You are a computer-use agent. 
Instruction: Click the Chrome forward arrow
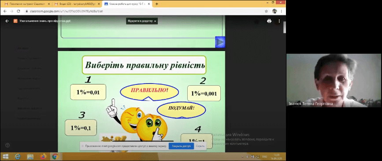pos(11,11)
